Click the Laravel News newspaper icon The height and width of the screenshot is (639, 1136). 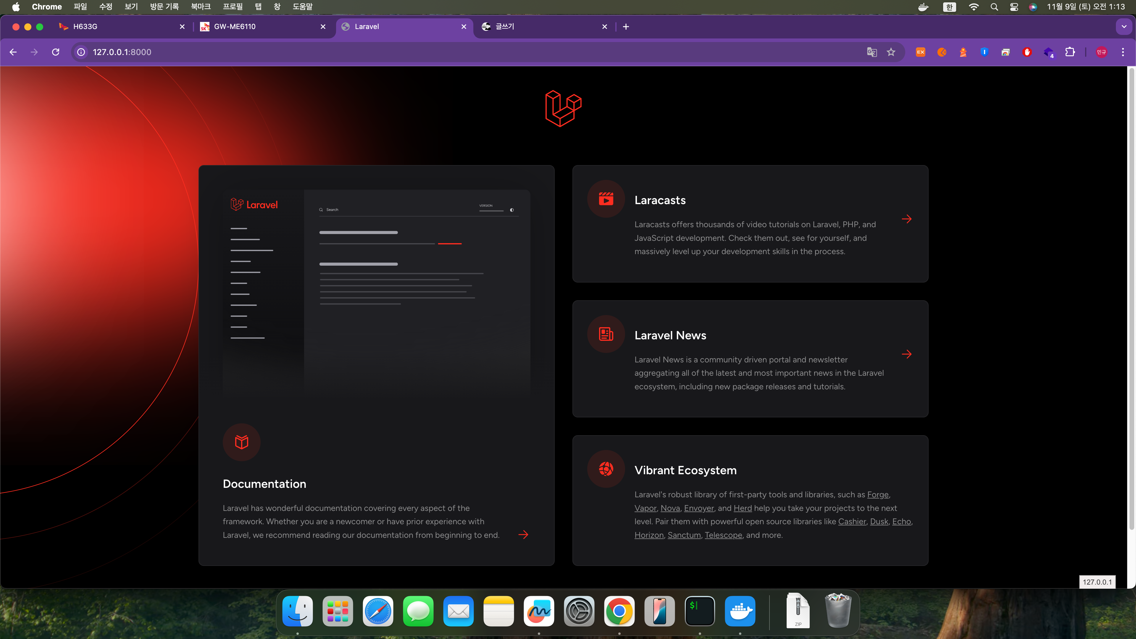[606, 334]
